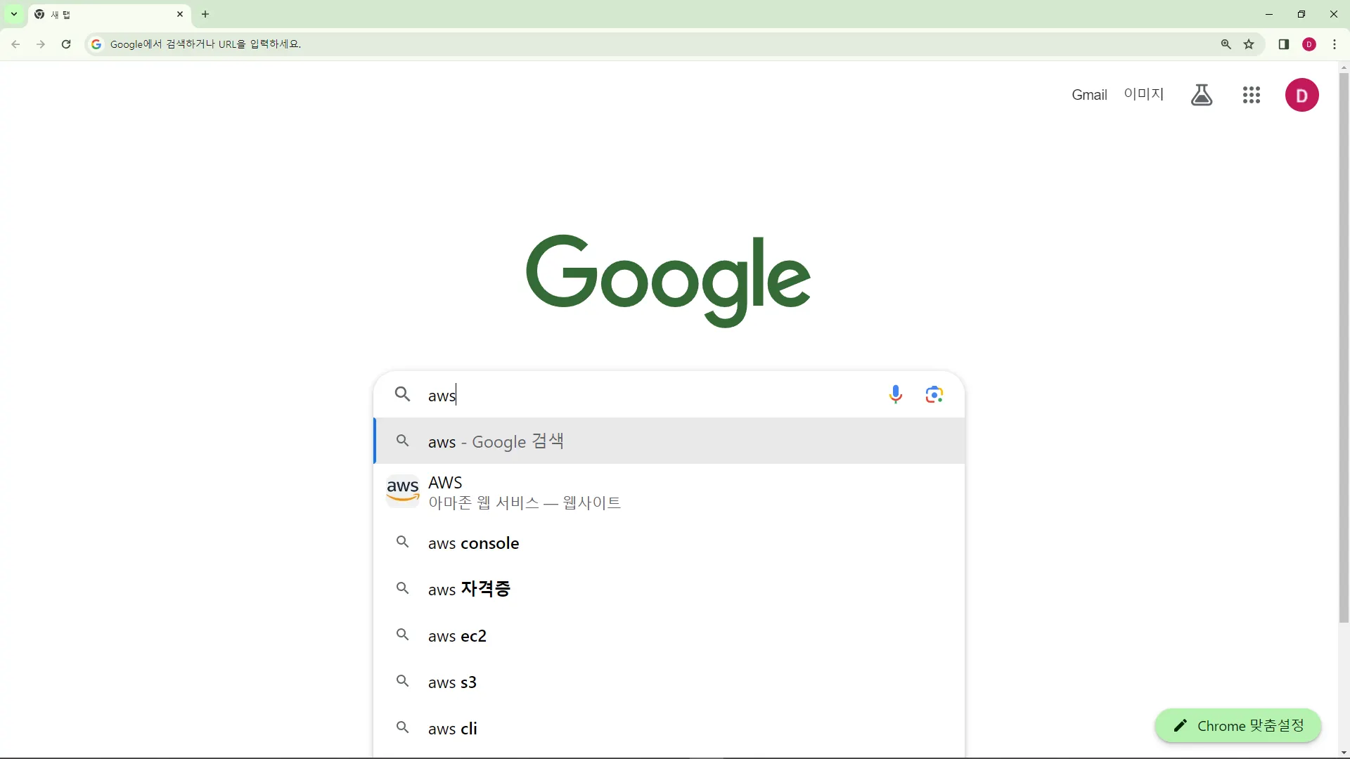This screenshot has height=759, width=1350.
Task: Open Chrome side panel
Action: coord(1283,44)
